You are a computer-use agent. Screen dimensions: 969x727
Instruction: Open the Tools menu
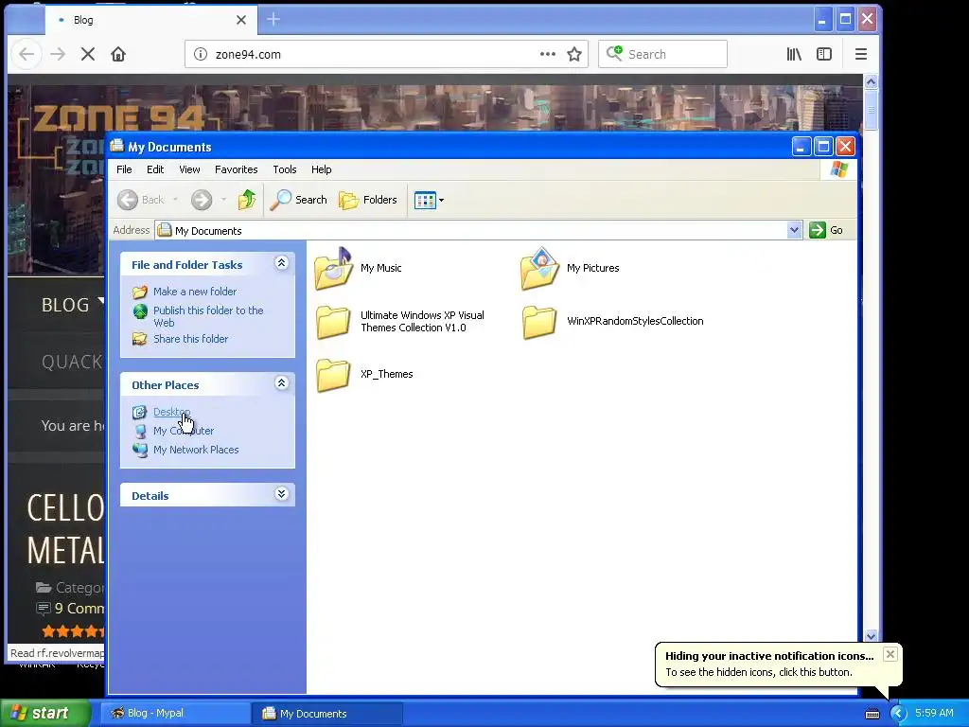point(285,169)
